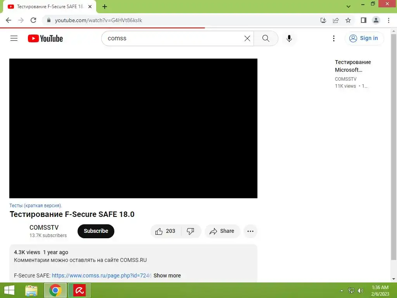The image size is (397, 298).
Task: Click the black video player area
Action: [x=133, y=128]
